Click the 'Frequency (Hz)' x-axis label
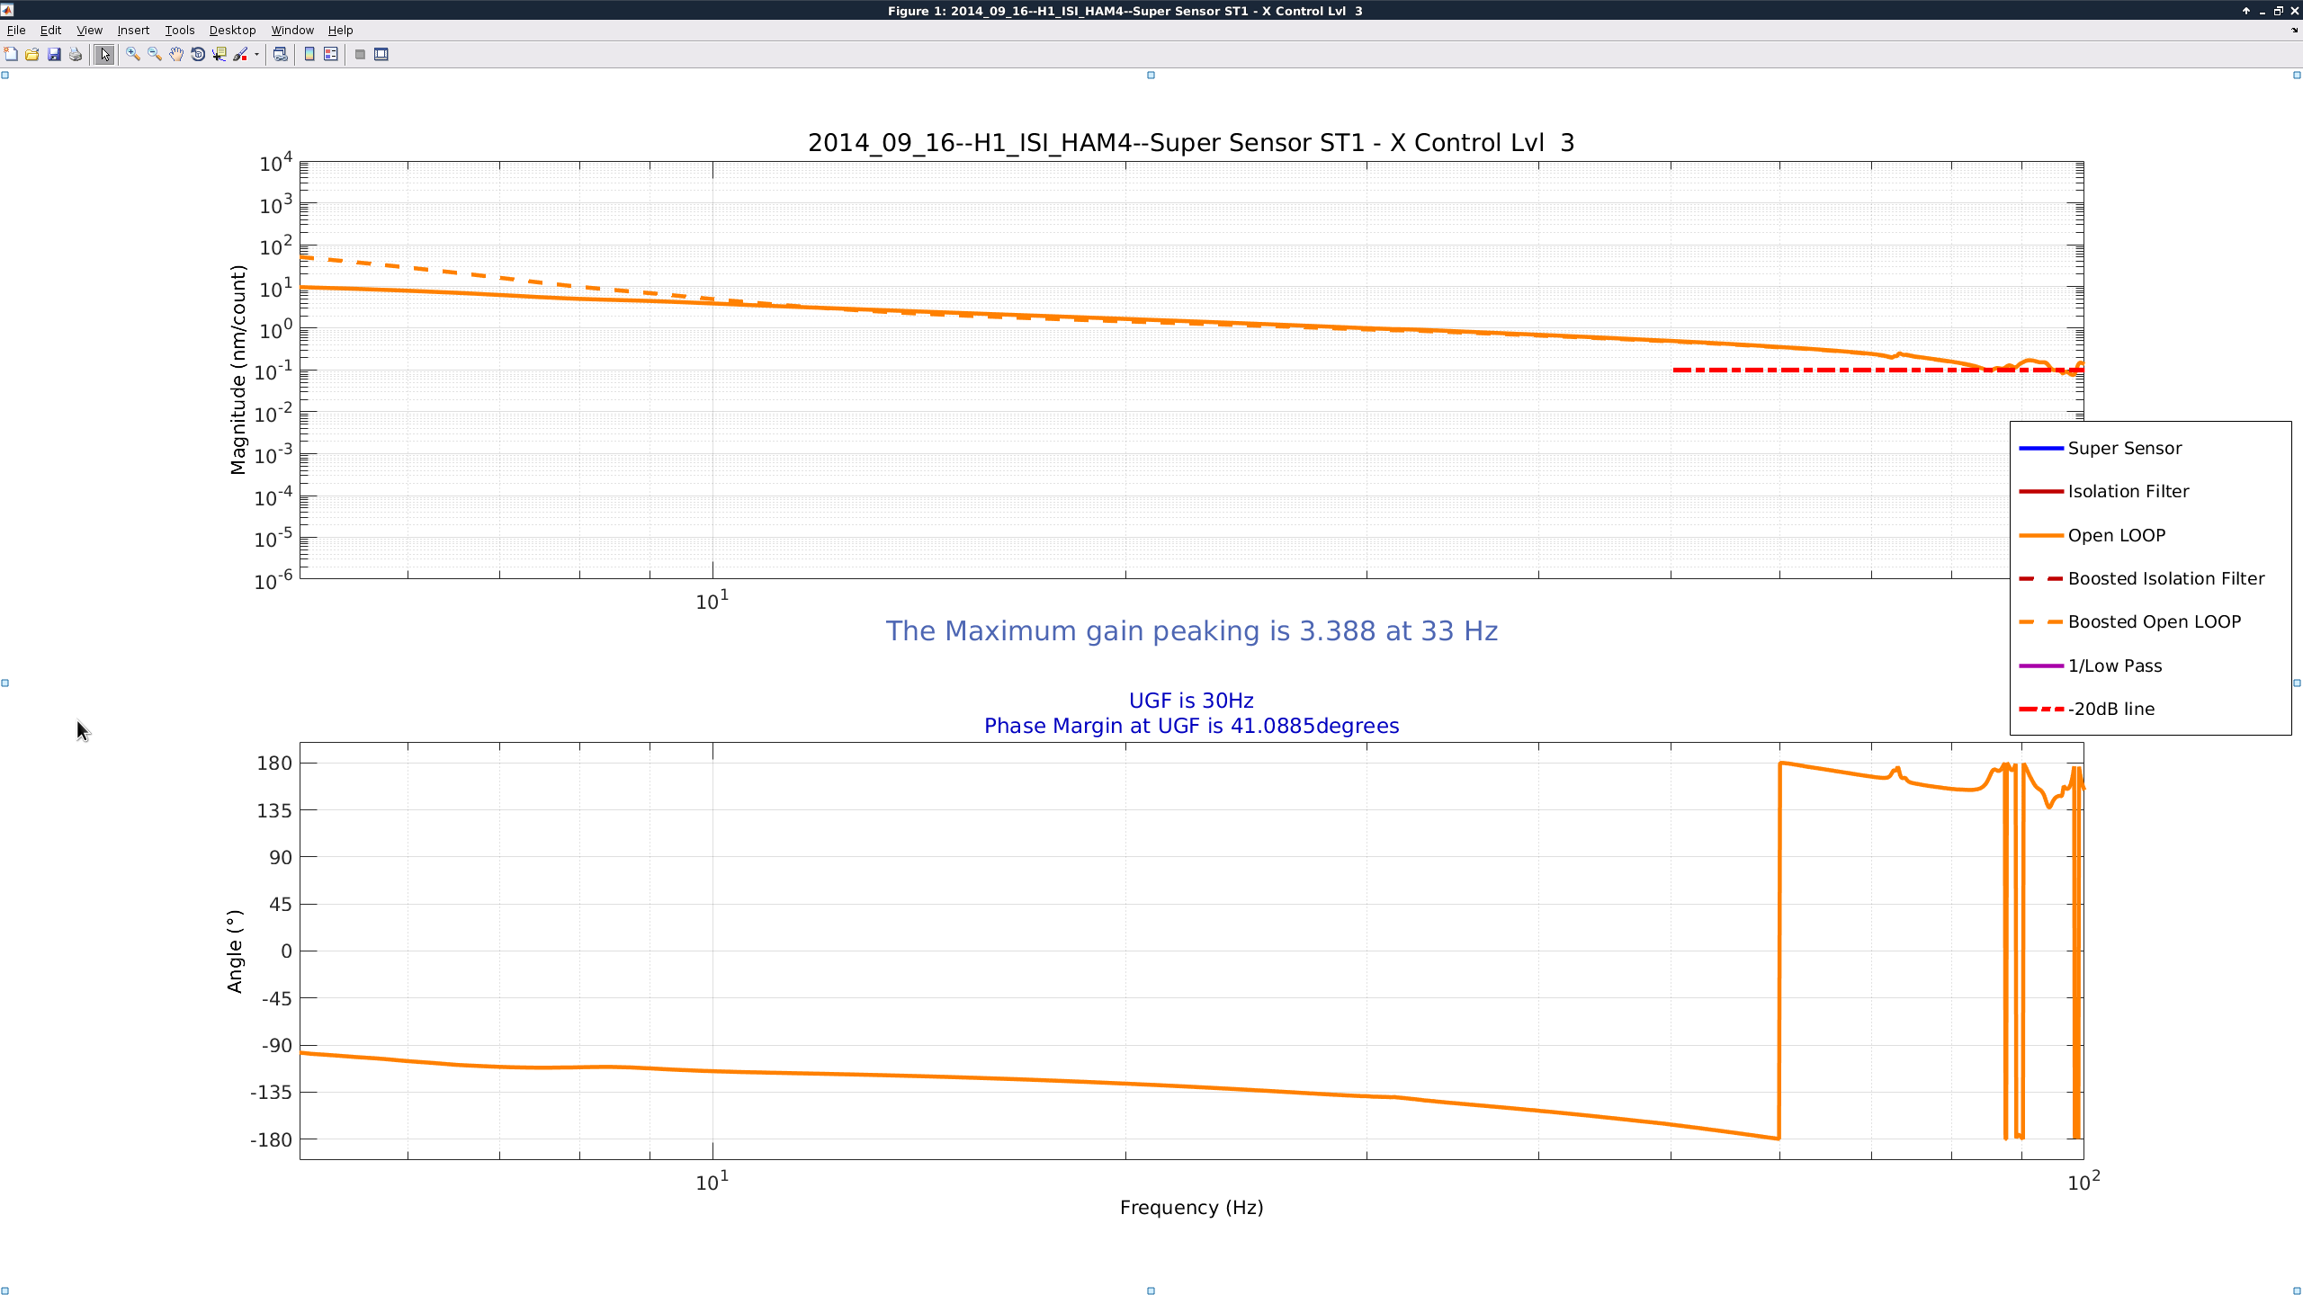Screen dimensions: 2303x1295 1191,1208
